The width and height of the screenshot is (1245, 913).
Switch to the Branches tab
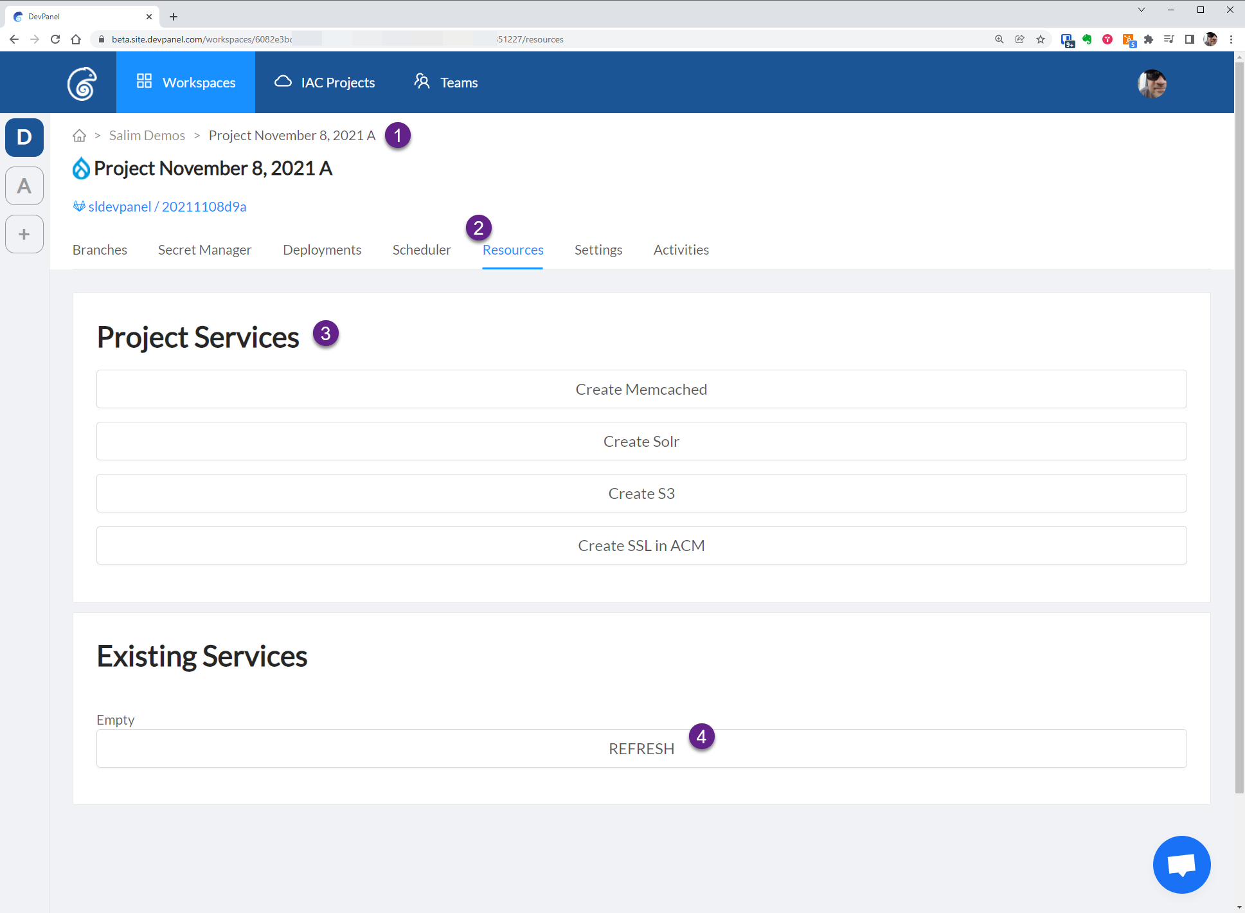click(99, 249)
